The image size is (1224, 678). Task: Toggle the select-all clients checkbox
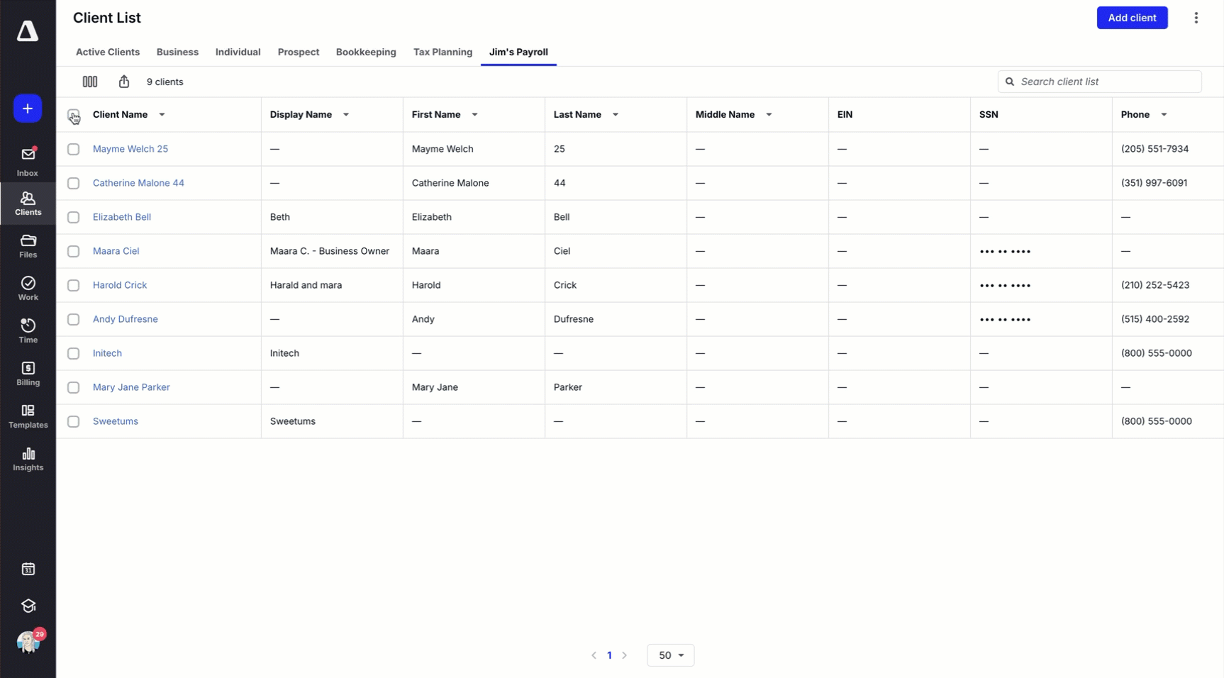click(73, 115)
